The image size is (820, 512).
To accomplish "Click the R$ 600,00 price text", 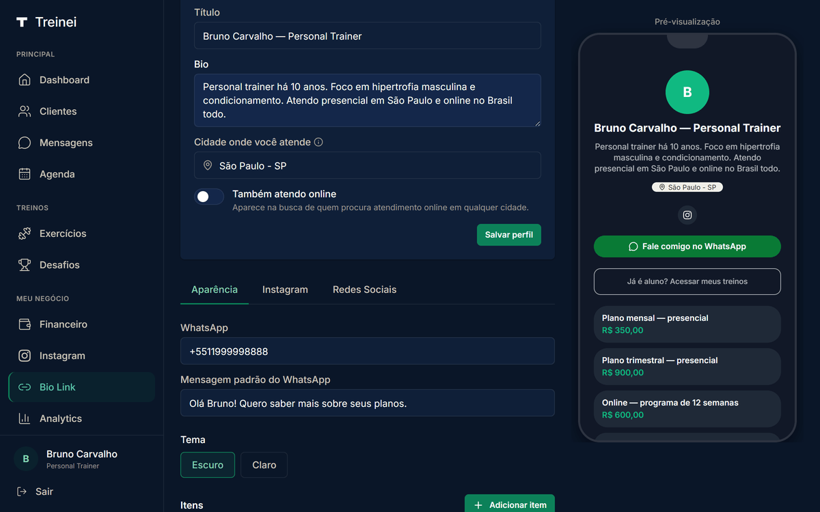I will [x=623, y=415].
